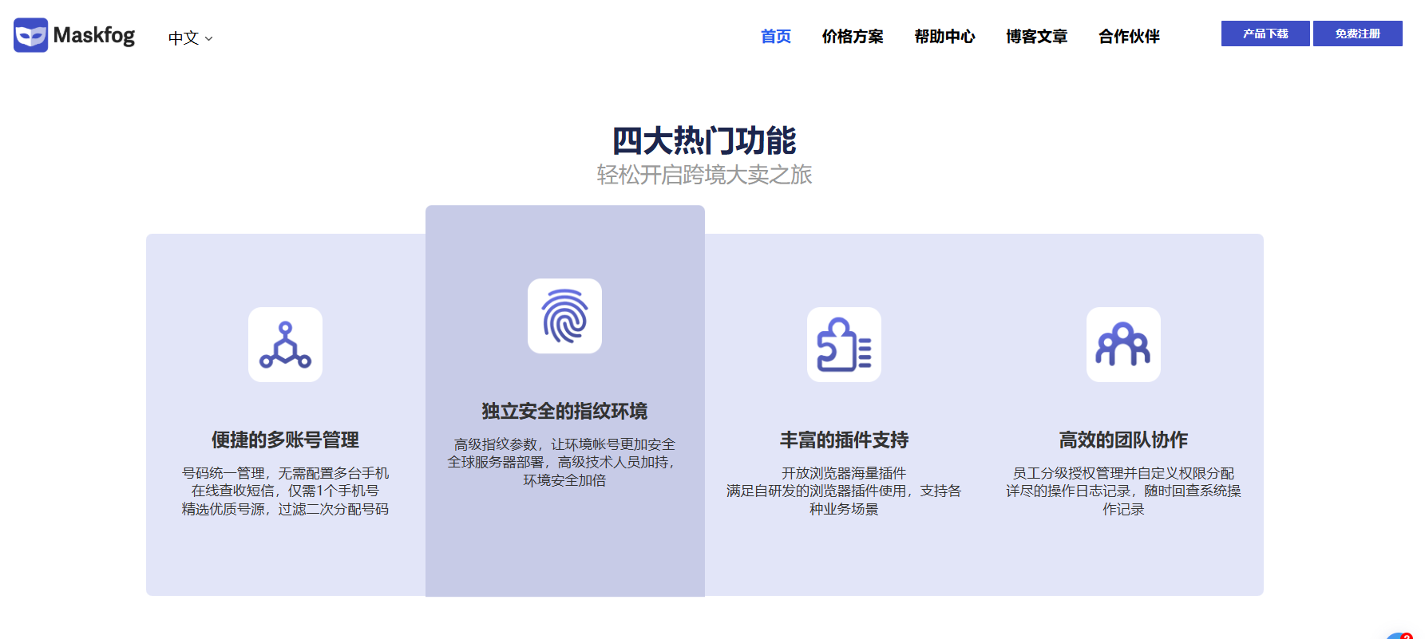Click the 产品下载 button
This screenshot has height=639, width=1425.
(1265, 34)
